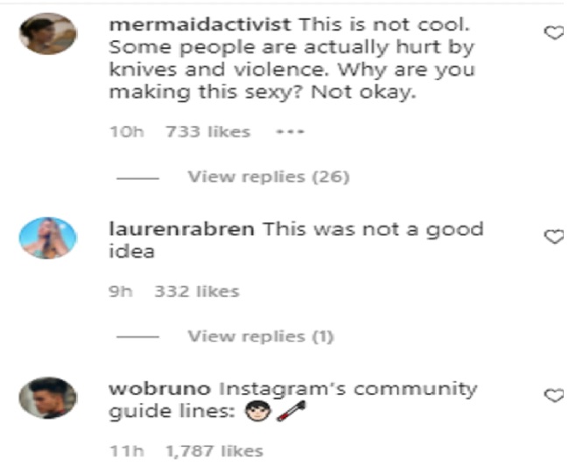
Task: Click the 11h timestamp under wobruno's comment
Action: click(127, 451)
